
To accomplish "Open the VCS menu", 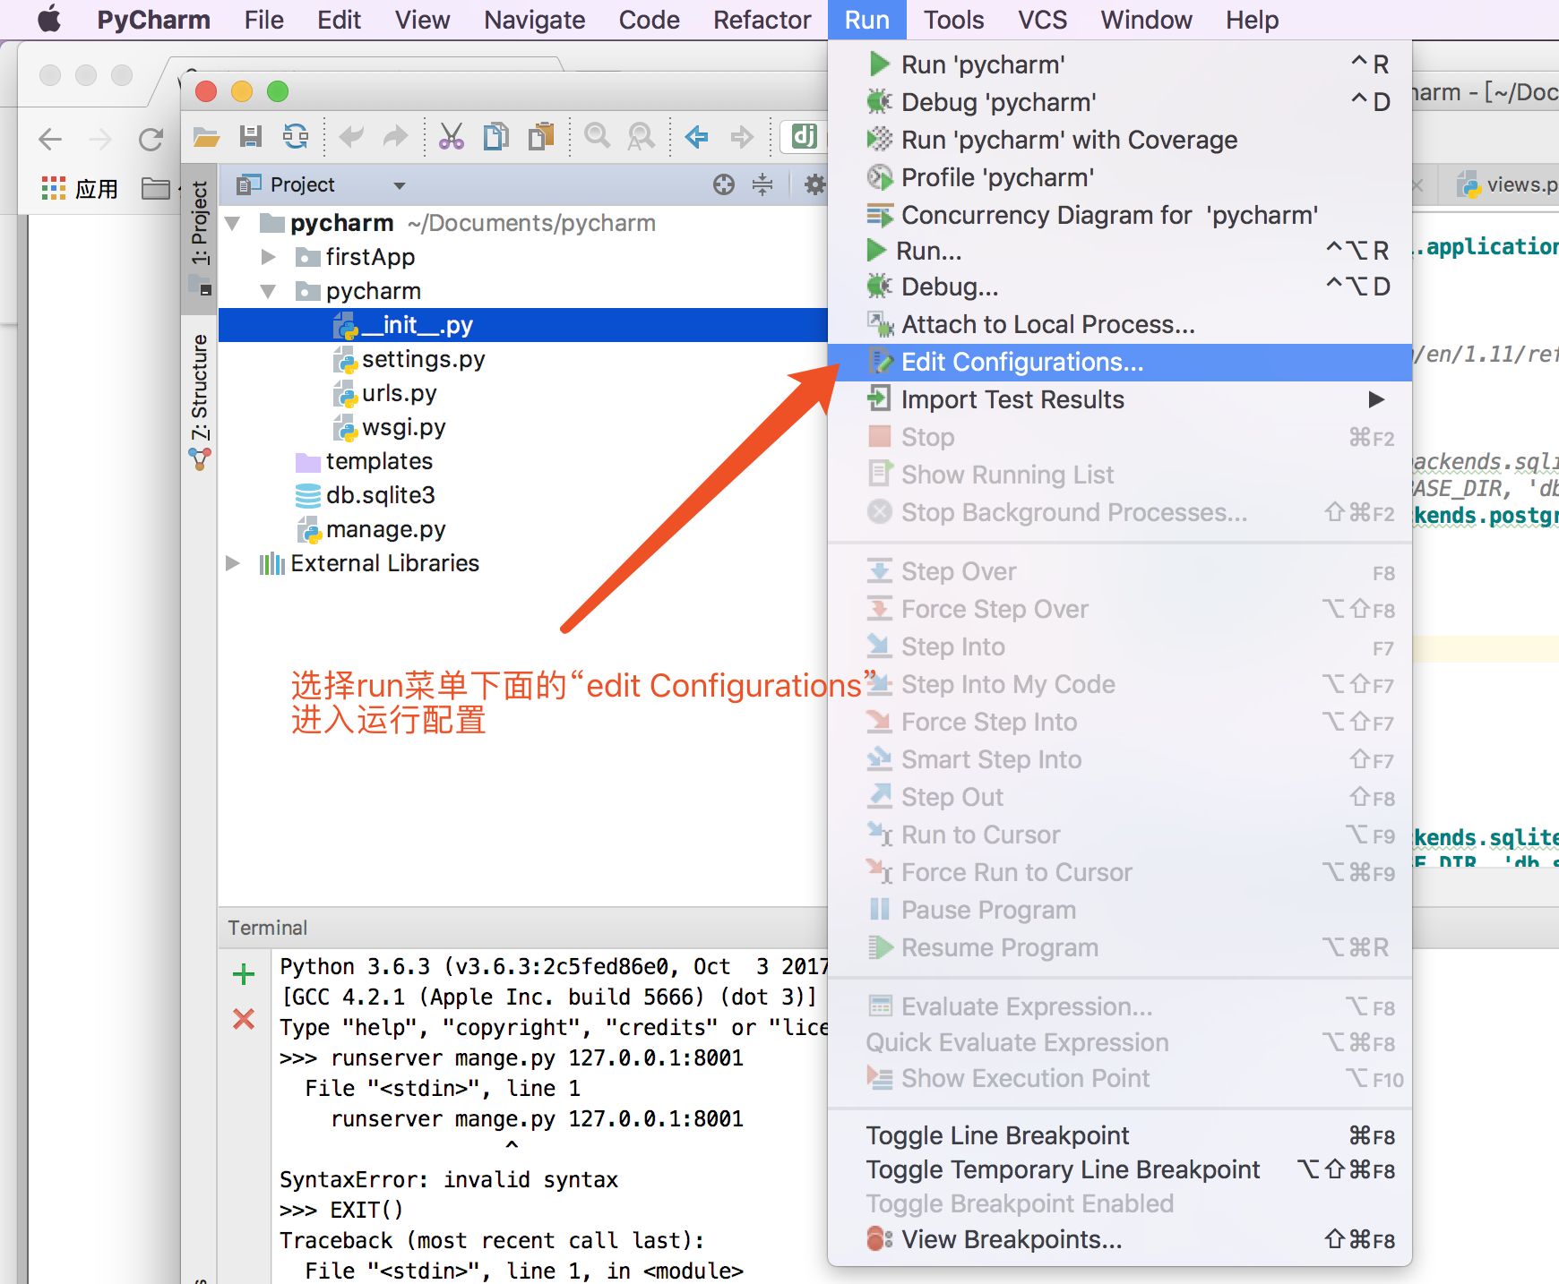I will click(1042, 20).
